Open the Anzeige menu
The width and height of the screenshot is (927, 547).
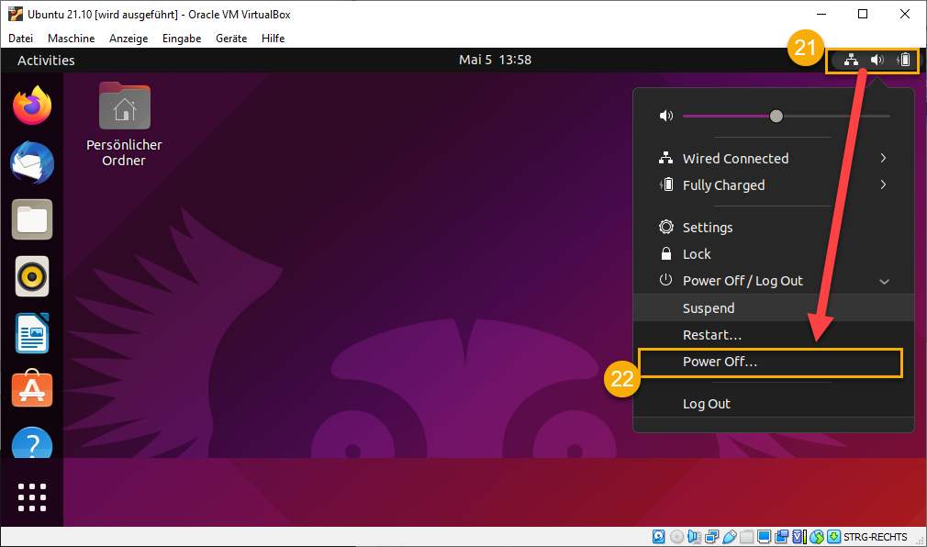128,38
